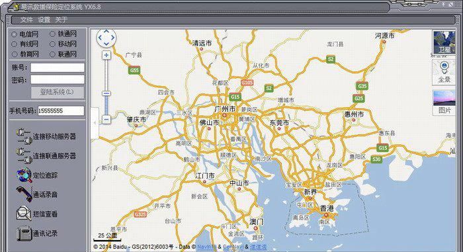
Task: Click the 江门市 city label
Action: click(x=205, y=176)
